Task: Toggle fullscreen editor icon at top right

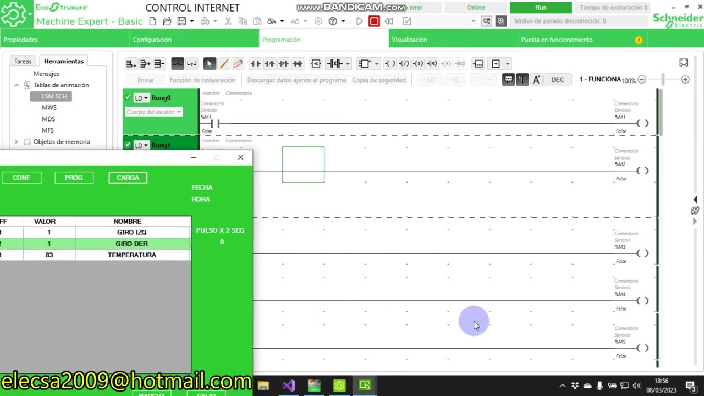Action: point(684,63)
